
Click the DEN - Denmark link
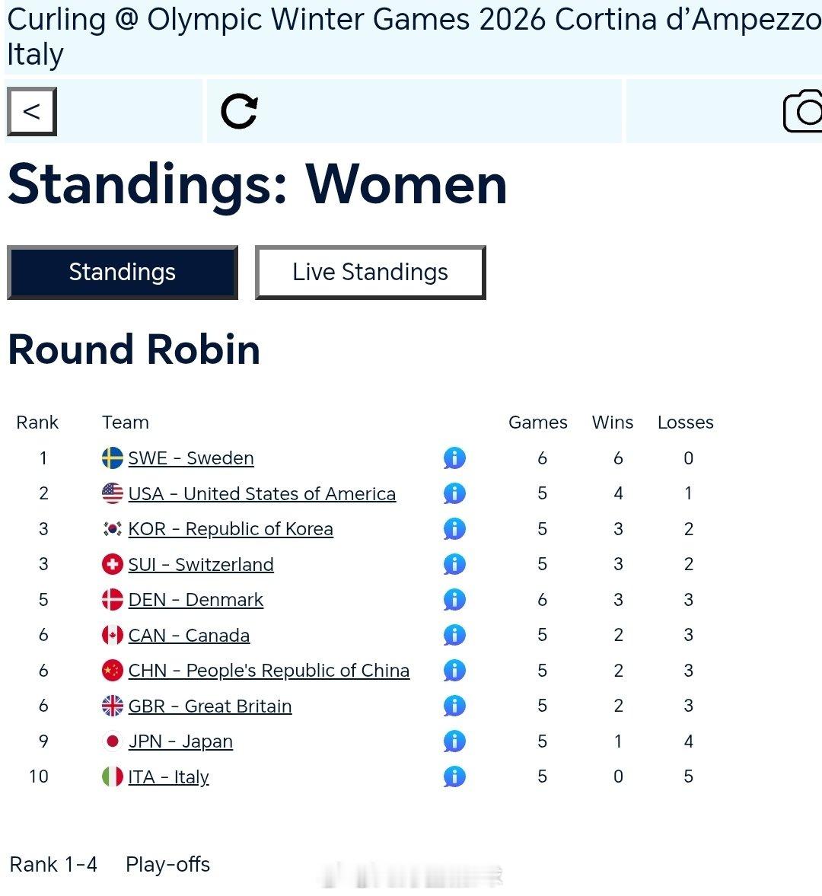click(x=196, y=600)
